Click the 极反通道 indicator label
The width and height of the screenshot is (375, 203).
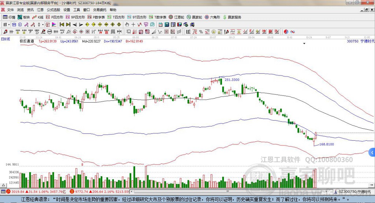click(x=27, y=41)
